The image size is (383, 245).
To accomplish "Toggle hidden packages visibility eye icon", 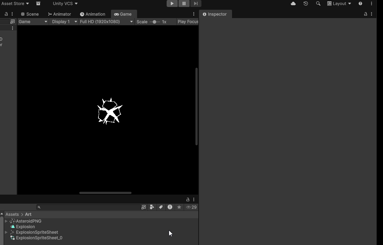I will point(191,207).
